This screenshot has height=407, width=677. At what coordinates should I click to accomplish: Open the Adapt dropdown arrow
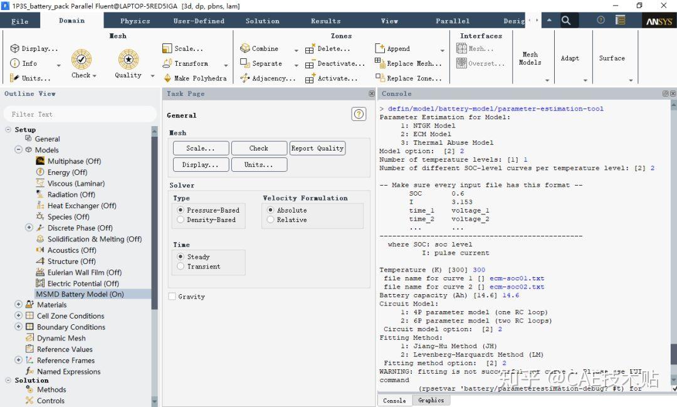[x=585, y=80]
